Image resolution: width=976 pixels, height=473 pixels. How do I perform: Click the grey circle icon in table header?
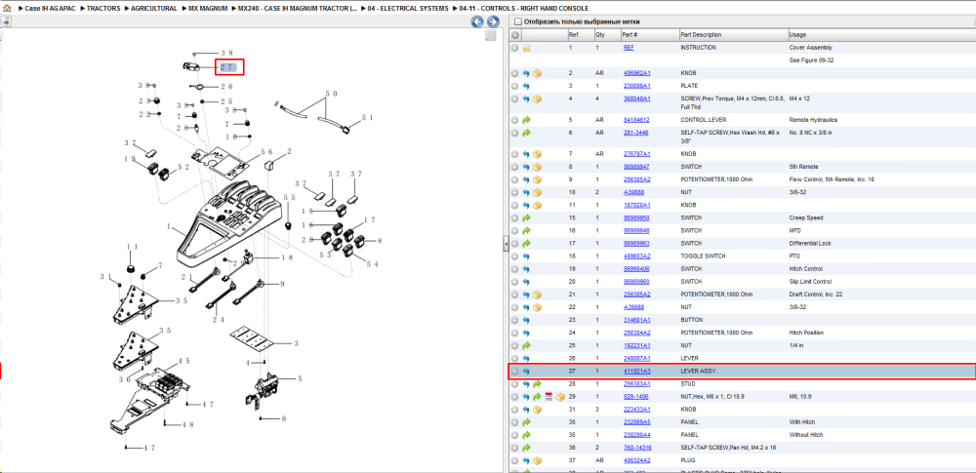[x=514, y=35]
